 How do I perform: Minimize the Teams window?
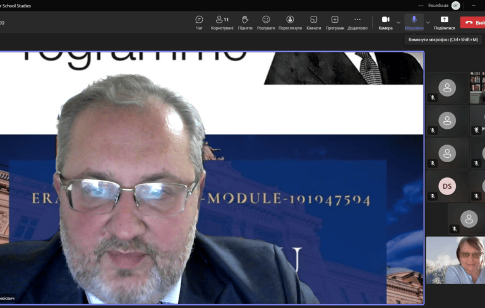473,6
